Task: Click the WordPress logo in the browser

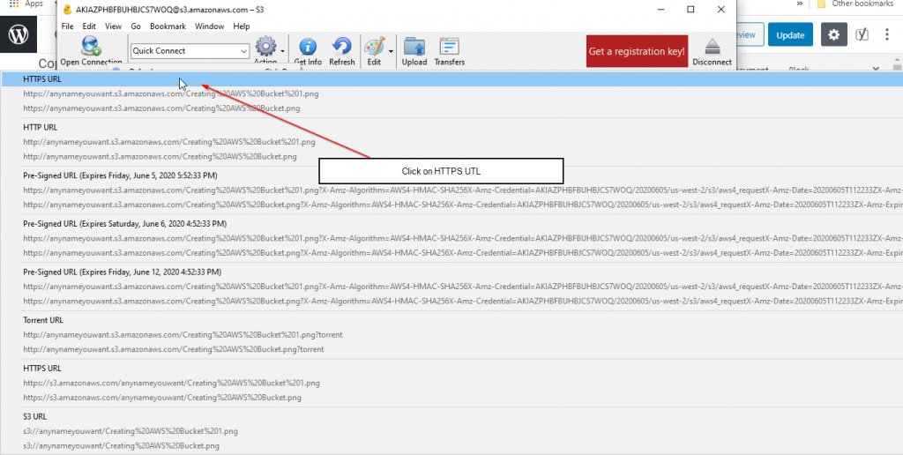Action: pos(19,34)
